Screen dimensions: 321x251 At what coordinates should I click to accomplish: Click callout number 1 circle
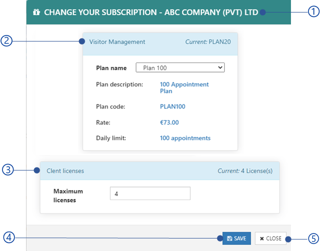pos(313,11)
